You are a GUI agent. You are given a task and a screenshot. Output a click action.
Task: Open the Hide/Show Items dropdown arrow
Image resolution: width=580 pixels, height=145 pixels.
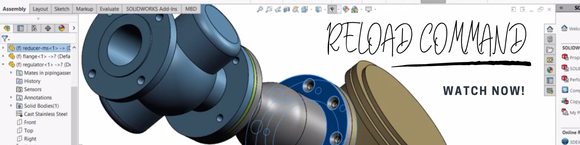(339, 10)
